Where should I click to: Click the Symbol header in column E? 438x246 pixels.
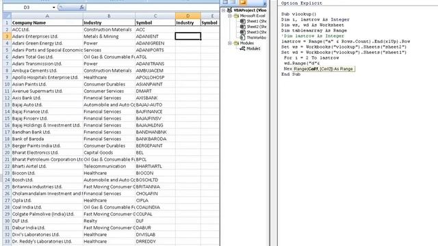[x=210, y=23]
